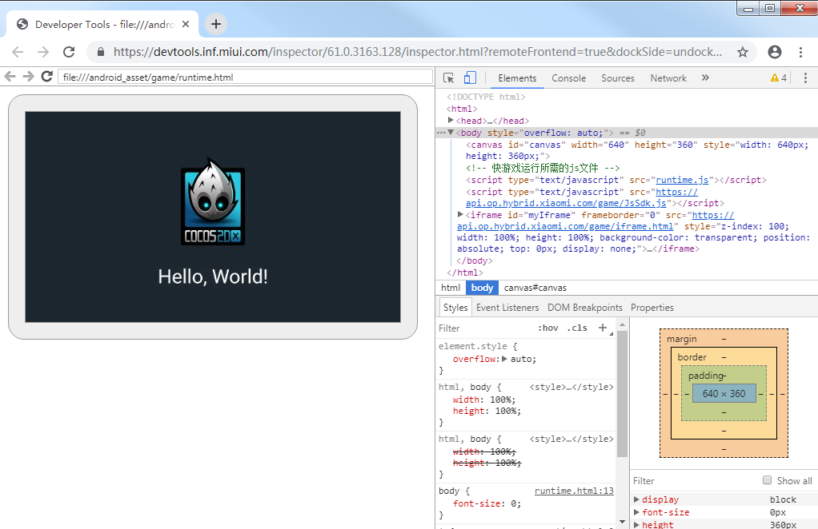Image resolution: width=818 pixels, height=529 pixels.
Task: Enable the Show all checkbox
Action: pyautogui.click(x=767, y=480)
